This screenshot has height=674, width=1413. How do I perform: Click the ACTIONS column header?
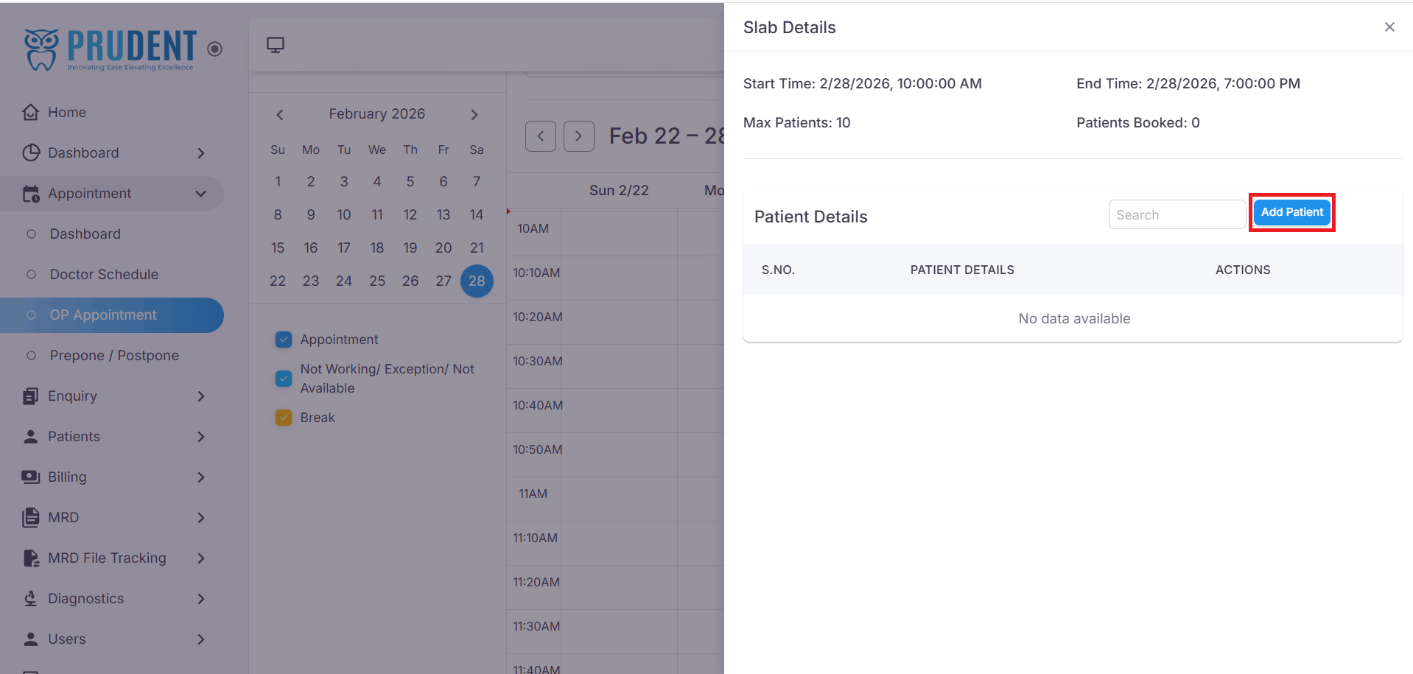click(x=1243, y=270)
